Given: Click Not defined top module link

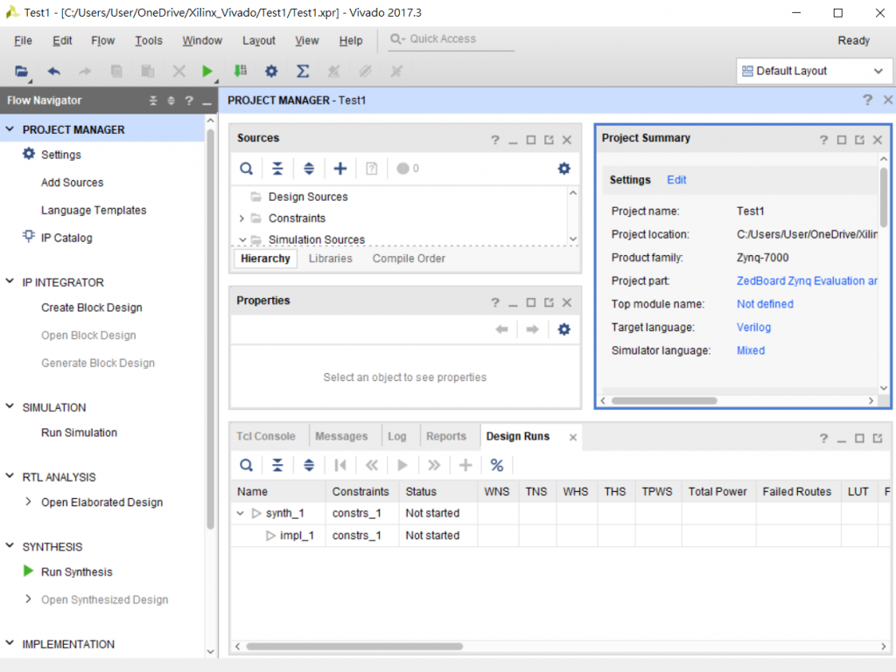Looking at the screenshot, I should coord(765,304).
